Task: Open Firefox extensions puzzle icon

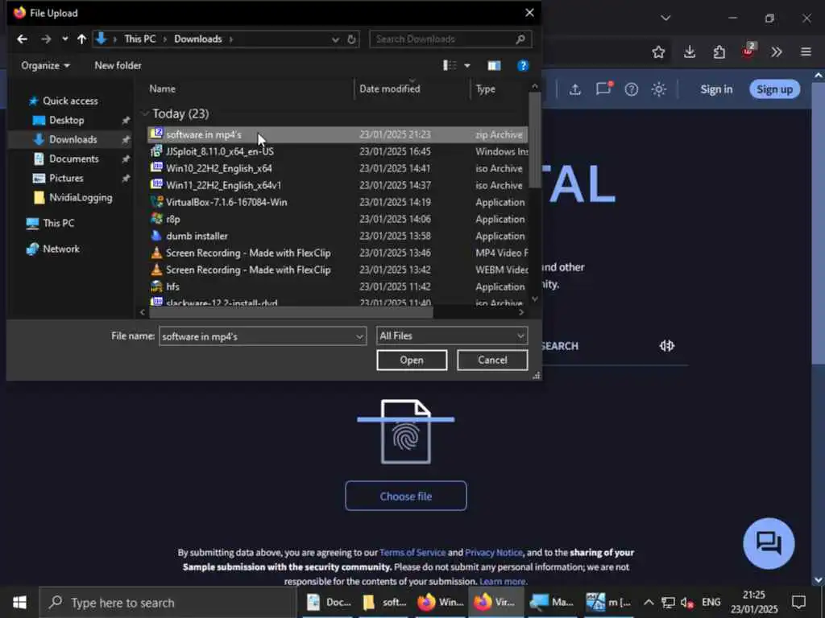Action: 719,52
